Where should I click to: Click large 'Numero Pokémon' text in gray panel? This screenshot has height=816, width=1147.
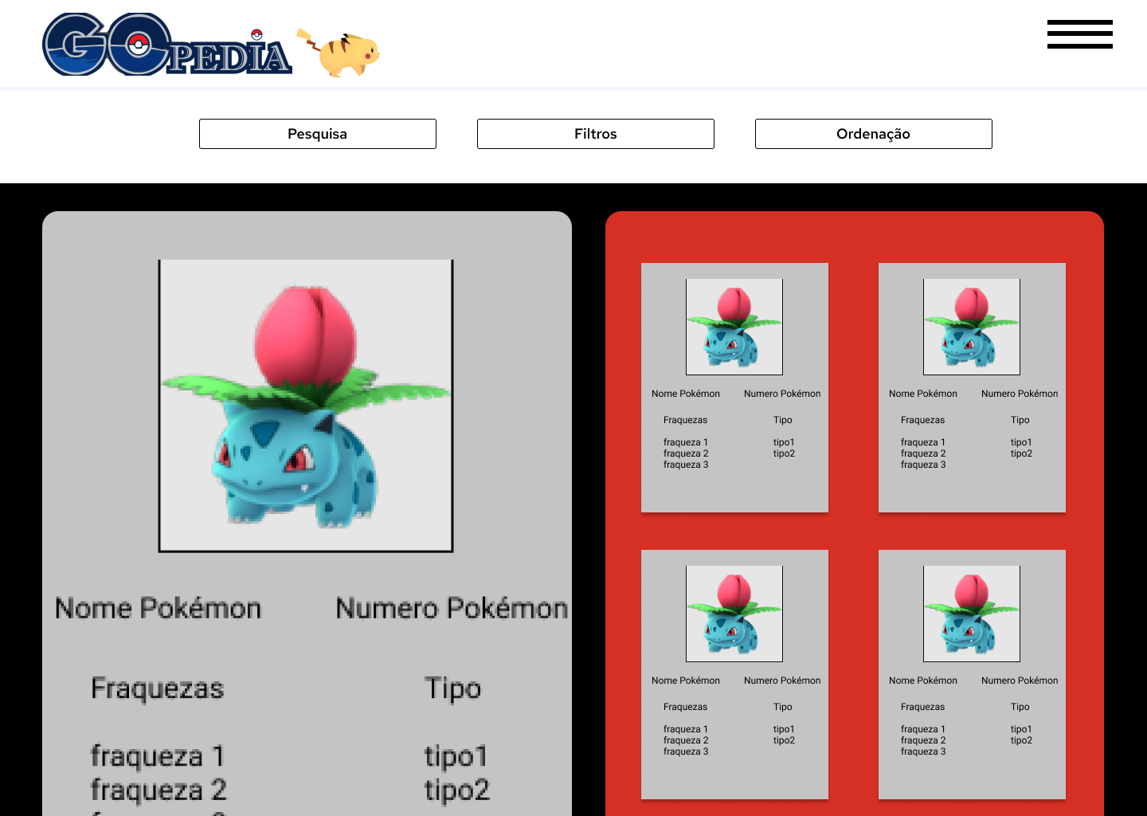tap(452, 608)
